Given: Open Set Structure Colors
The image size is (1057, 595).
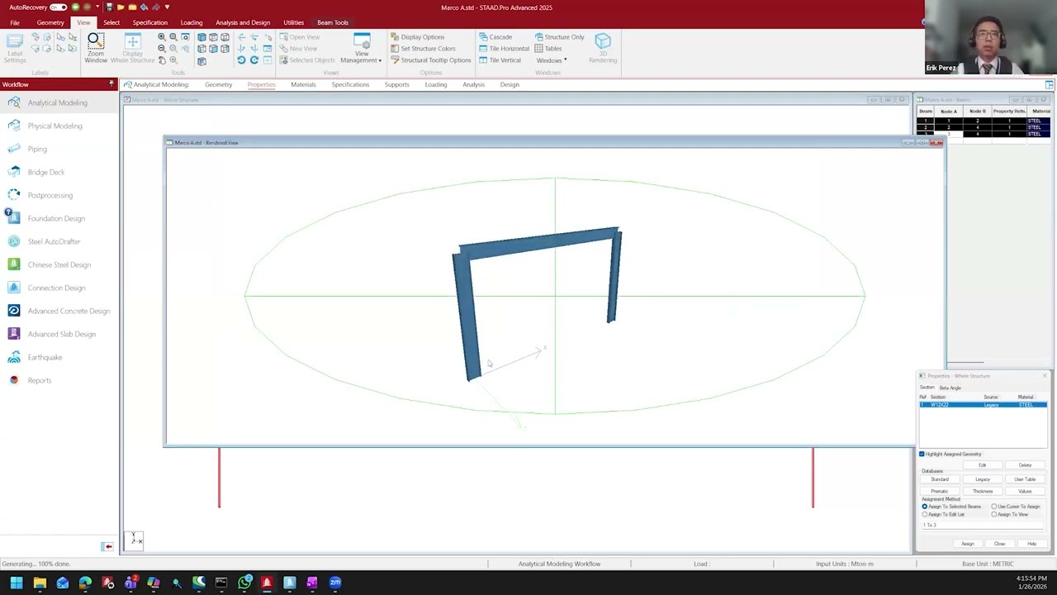Looking at the screenshot, I should click(x=423, y=49).
